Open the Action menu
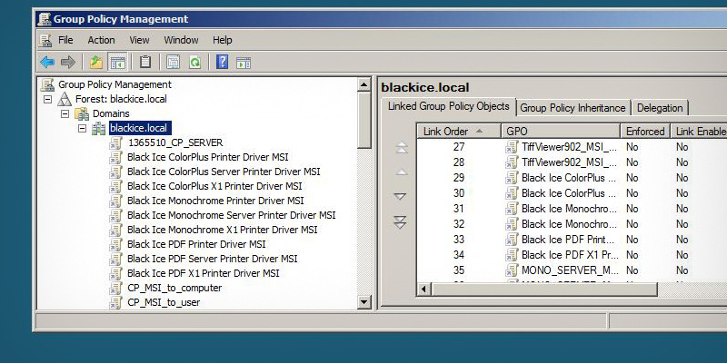 101,40
